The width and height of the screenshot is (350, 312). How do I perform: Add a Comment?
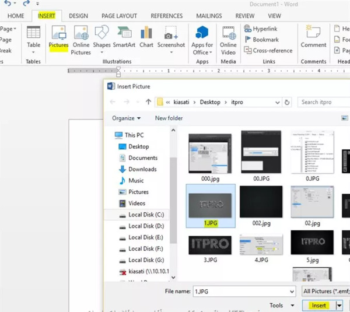(313, 37)
